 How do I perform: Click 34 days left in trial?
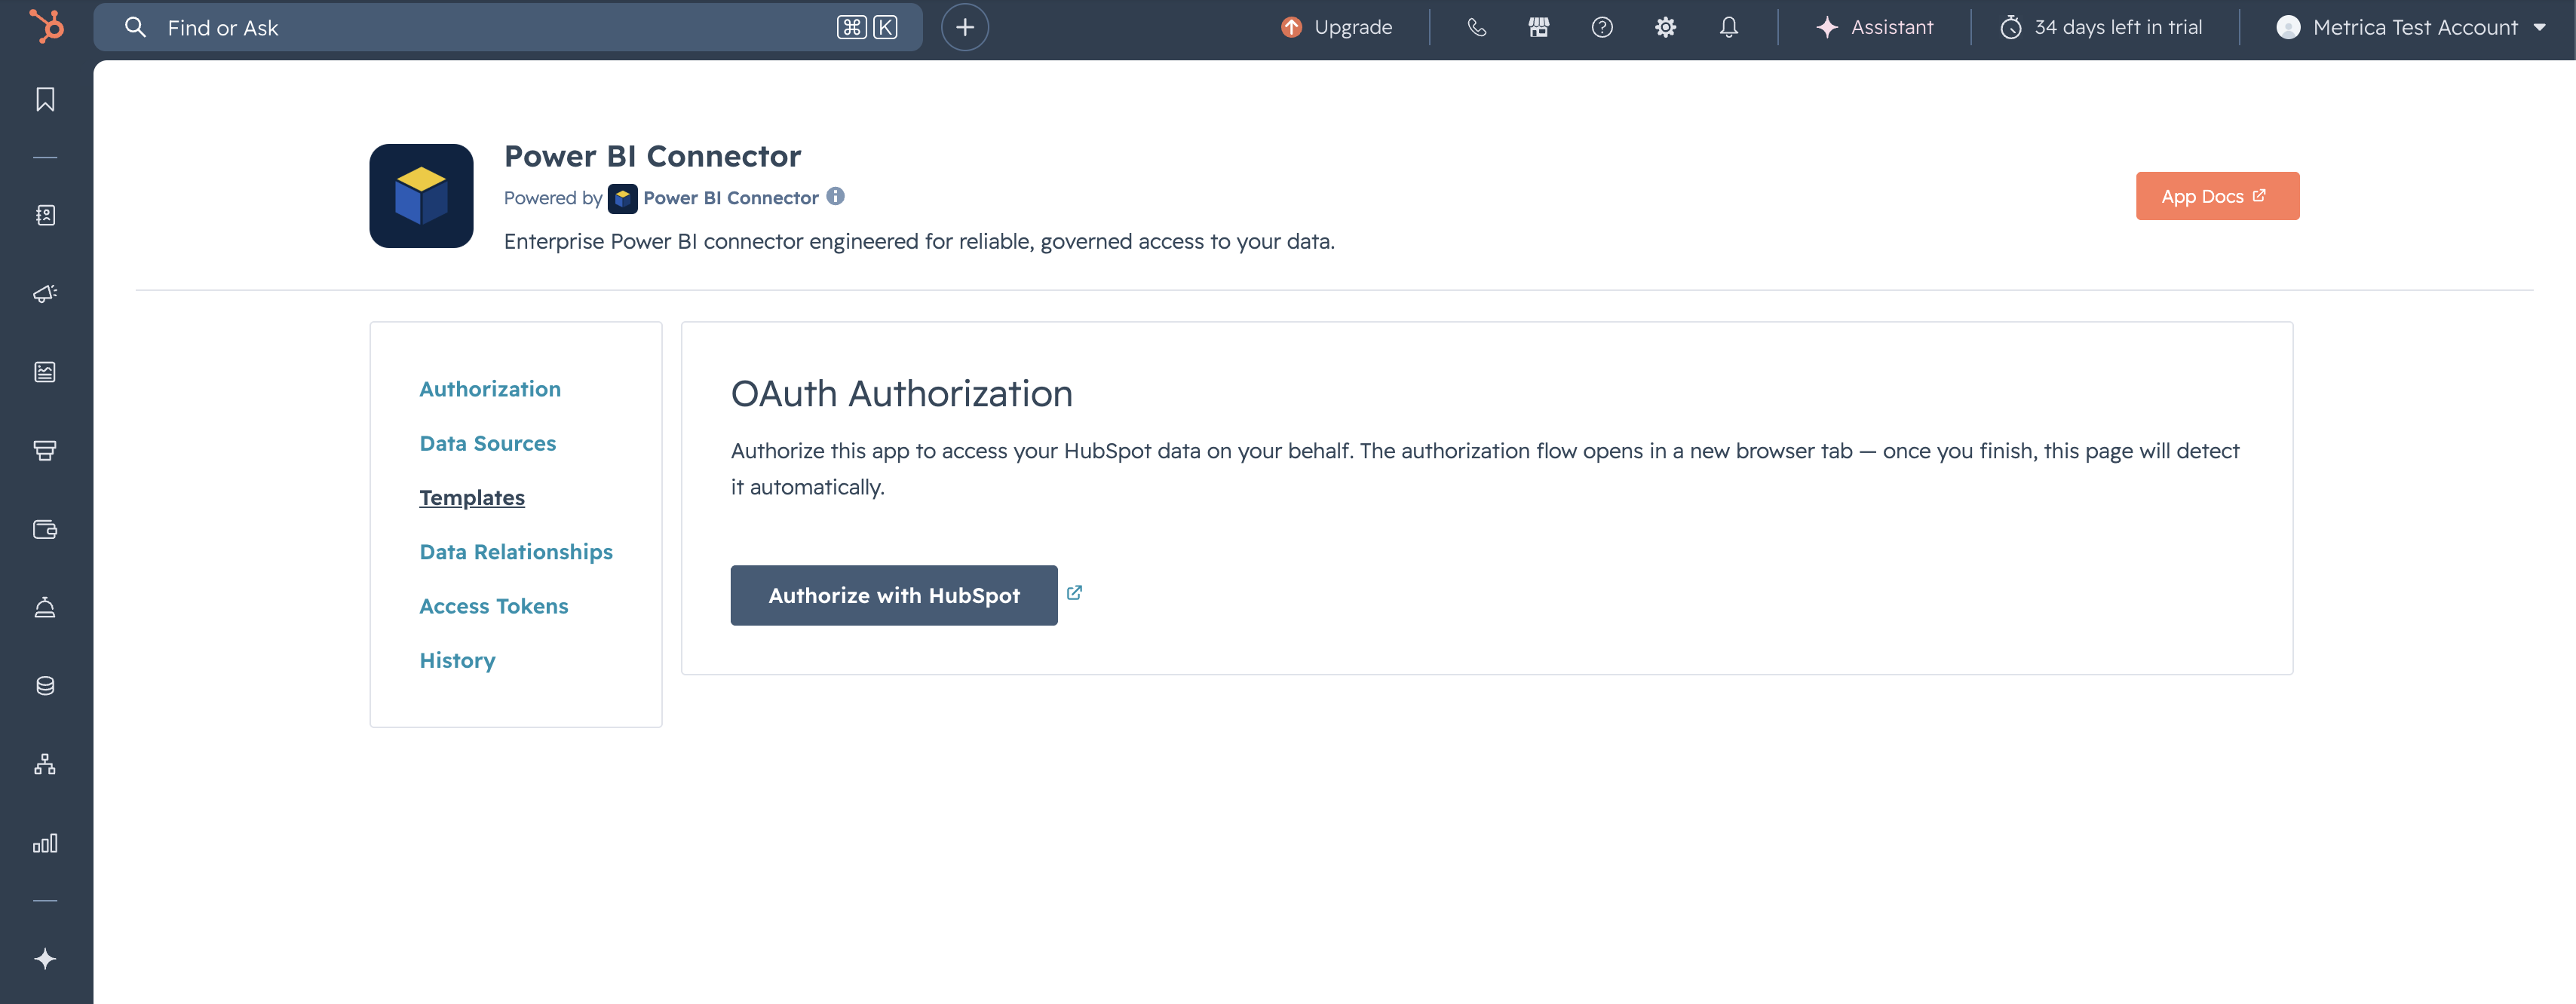(2101, 27)
